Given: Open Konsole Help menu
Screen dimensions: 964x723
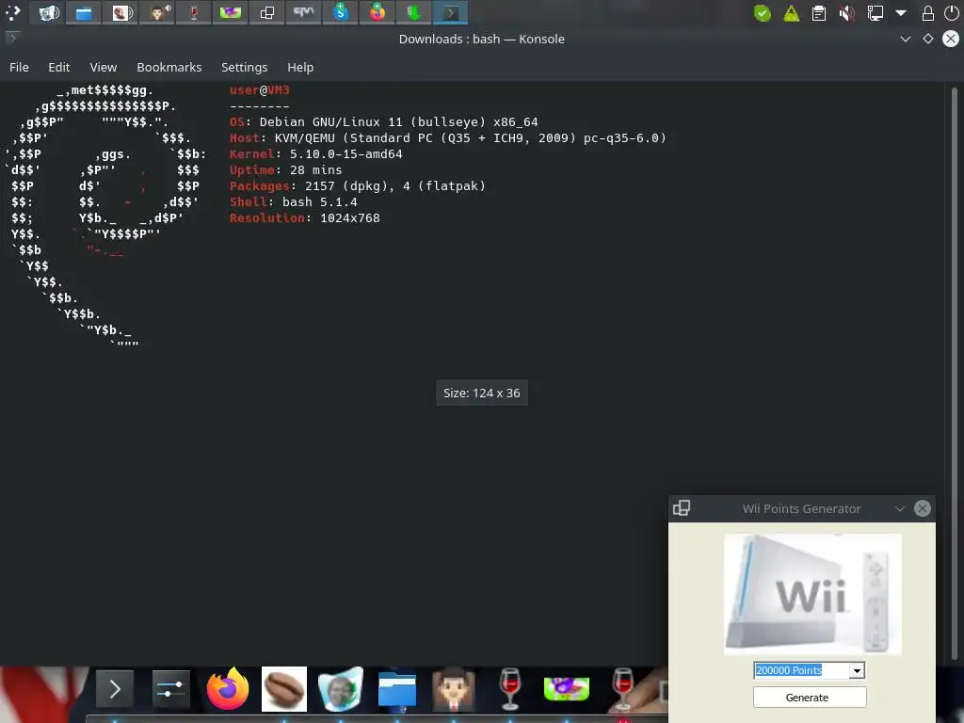Looking at the screenshot, I should tap(300, 67).
